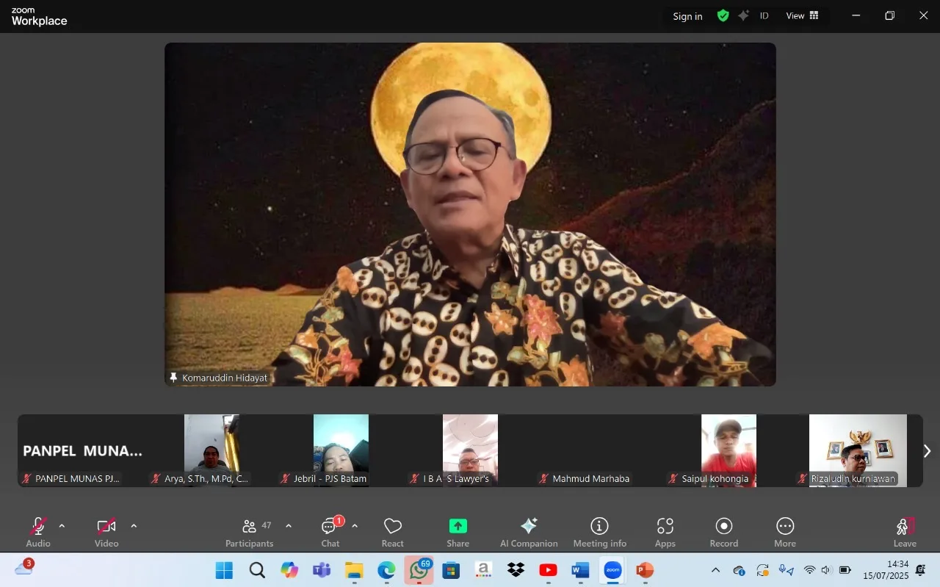
Task: Open the Chat panel
Action: click(330, 532)
